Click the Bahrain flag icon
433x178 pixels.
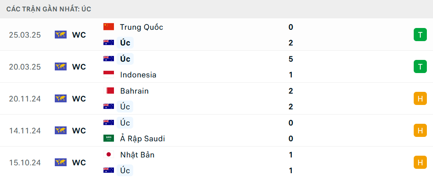point(109,91)
